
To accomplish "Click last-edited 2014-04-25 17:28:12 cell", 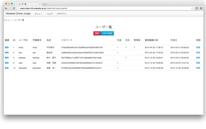I will coord(154,47).
